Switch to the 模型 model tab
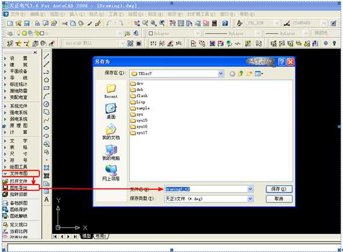 coord(87,236)
